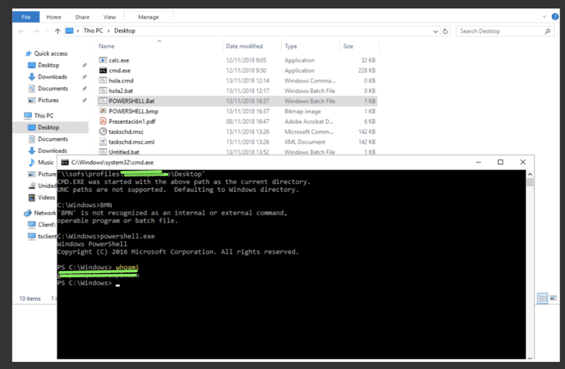Viewport: 565px width, 369px height.
Task: Open pinned Downloads under Quick access
Action: coord(52,76)
